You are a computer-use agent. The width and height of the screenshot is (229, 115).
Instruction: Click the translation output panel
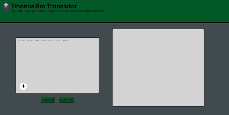pyautogui.click(x=158, y=68)
